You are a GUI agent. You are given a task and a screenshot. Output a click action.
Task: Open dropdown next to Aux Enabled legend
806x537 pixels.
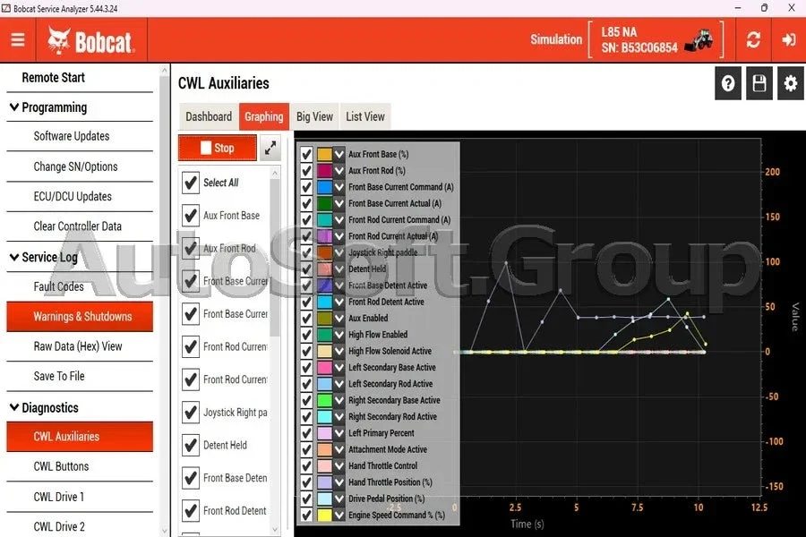pos(339,318)
